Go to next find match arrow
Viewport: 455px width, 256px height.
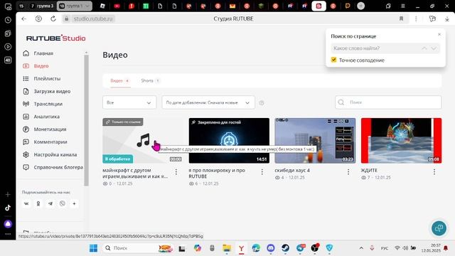point(434,48)
